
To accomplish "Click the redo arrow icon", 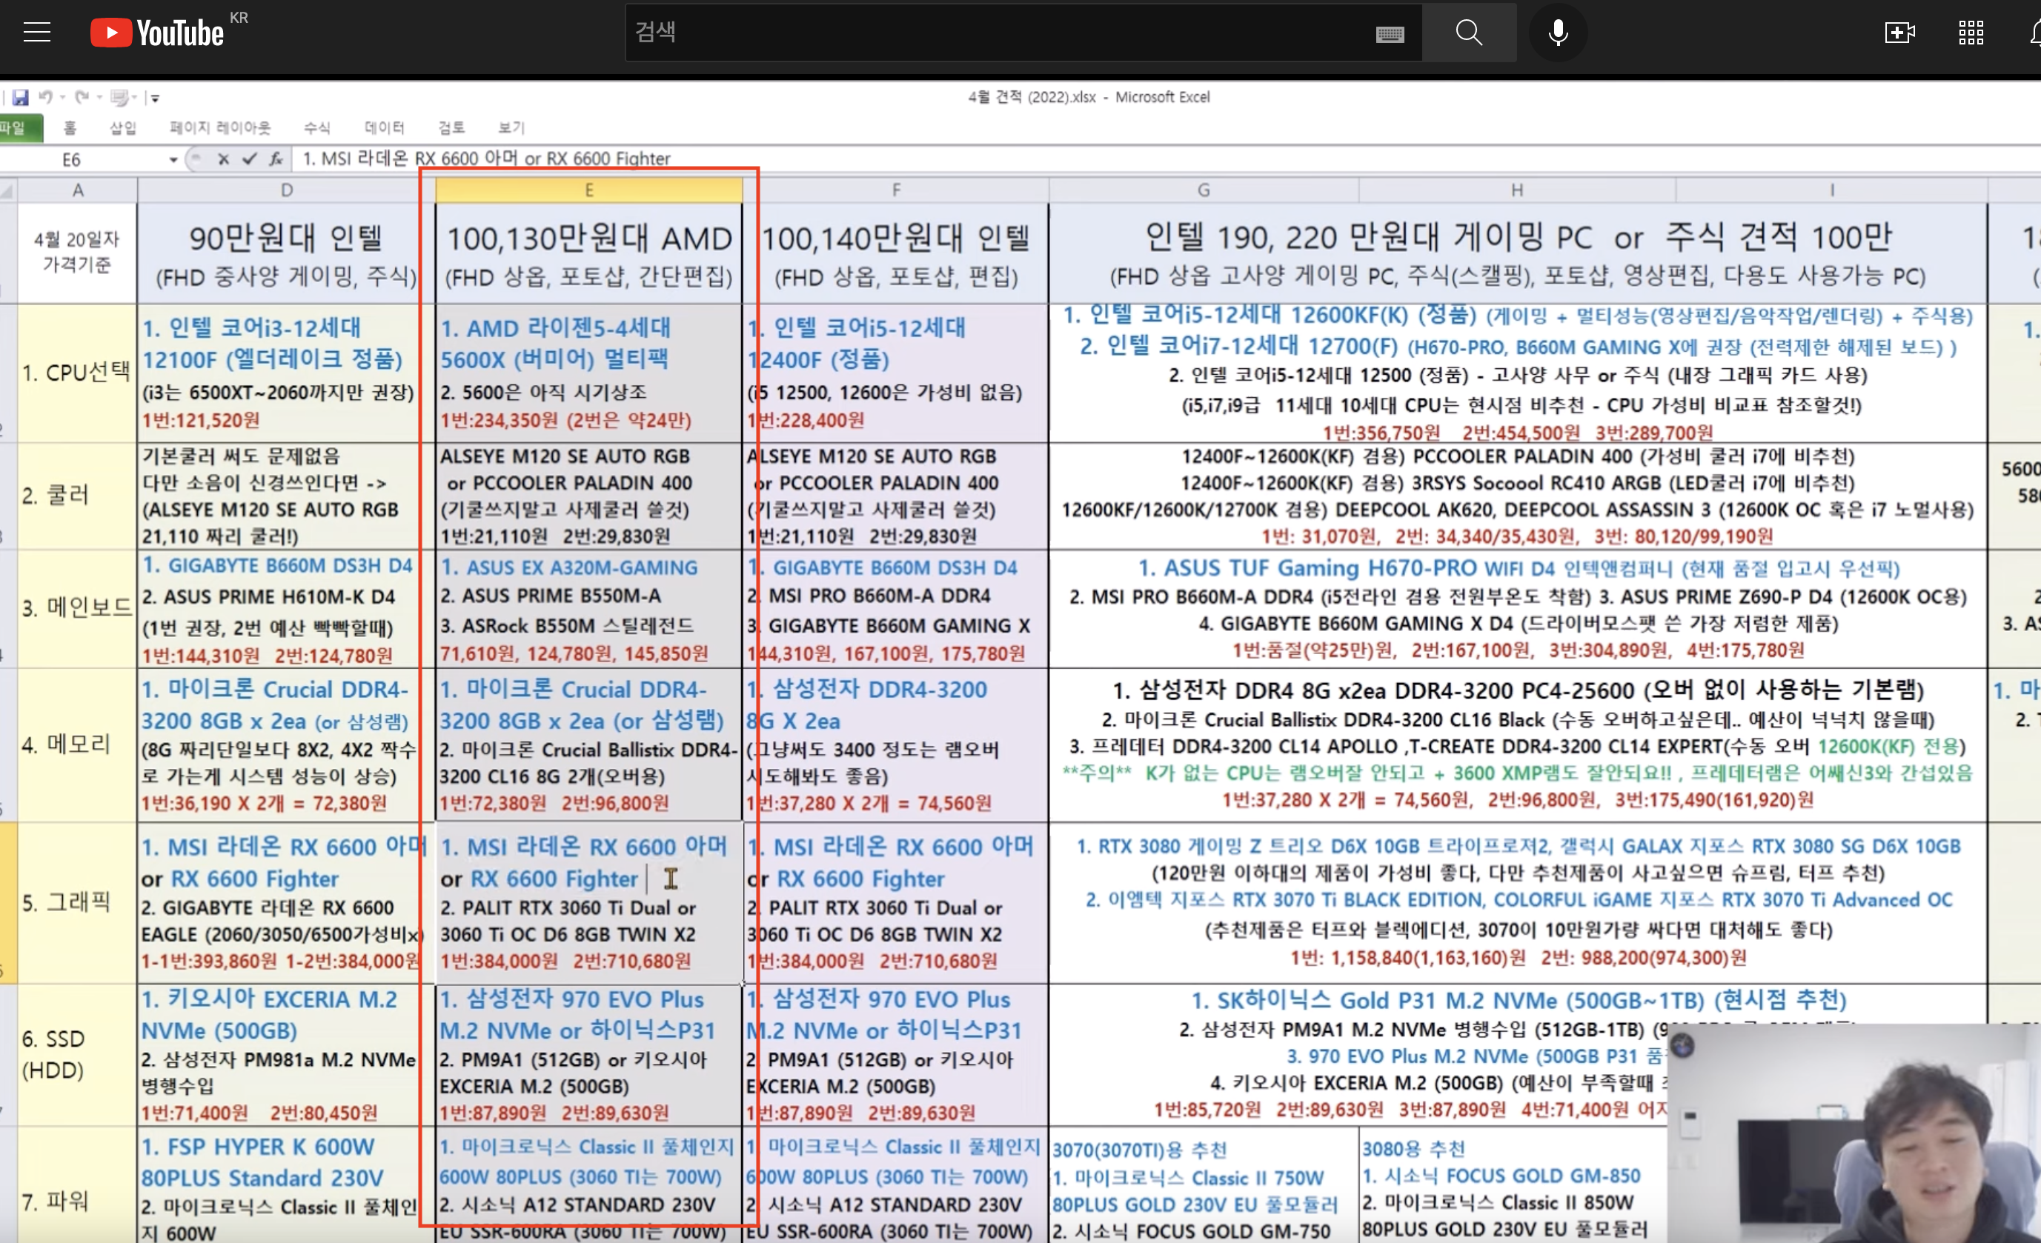I will pos(82,98).
